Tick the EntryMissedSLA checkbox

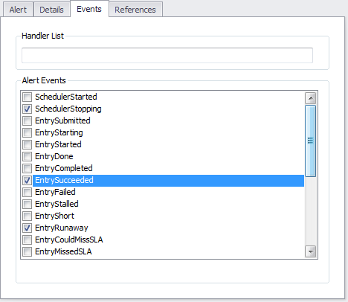(28, 251)
